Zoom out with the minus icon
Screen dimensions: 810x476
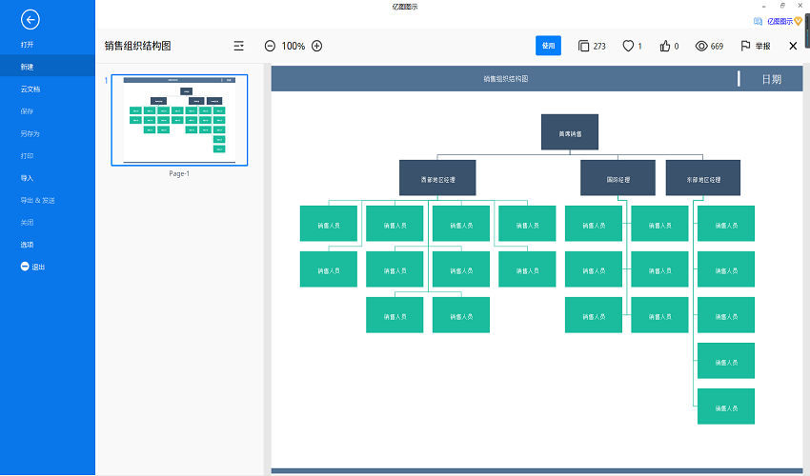(270, 46)
